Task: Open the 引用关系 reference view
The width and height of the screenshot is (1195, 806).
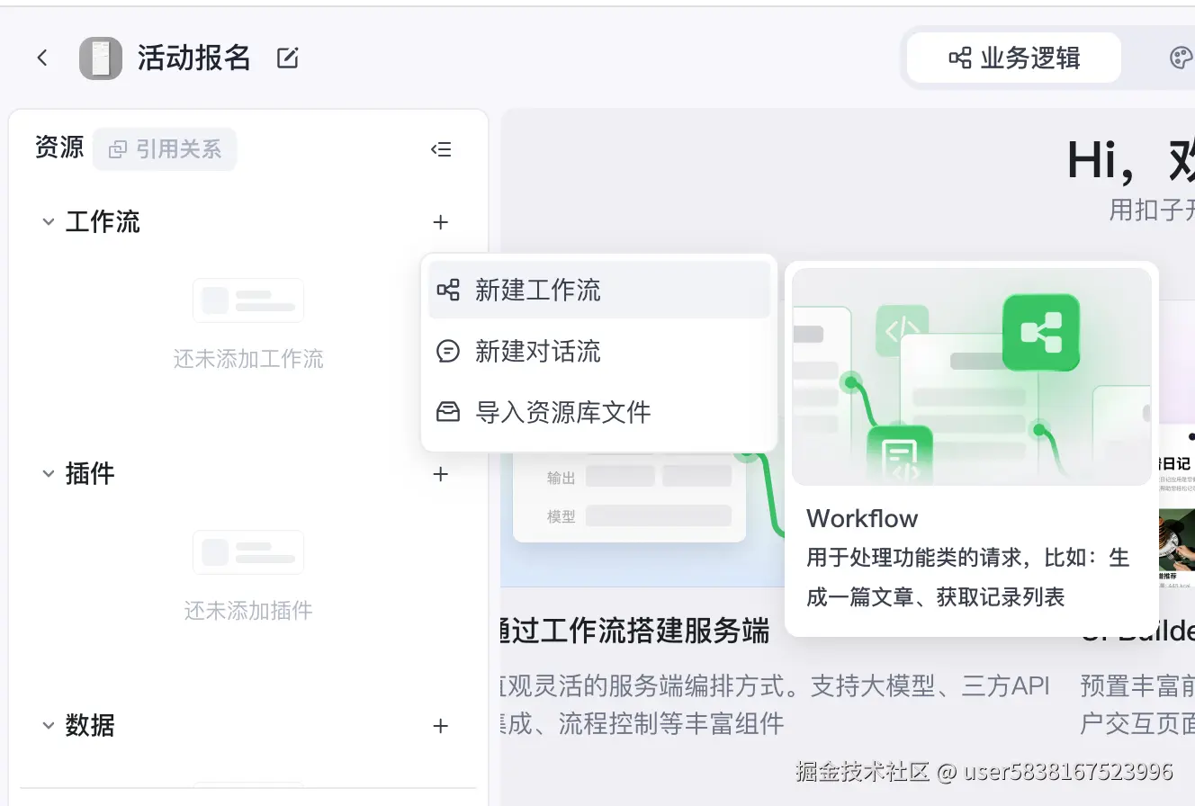Action: [164, 149]
